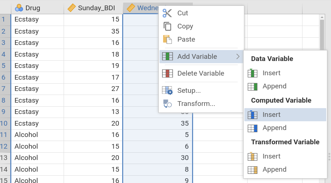Screen dimensions: 331x183
Task: Choose Paste from the context menu
Action: 202,39
